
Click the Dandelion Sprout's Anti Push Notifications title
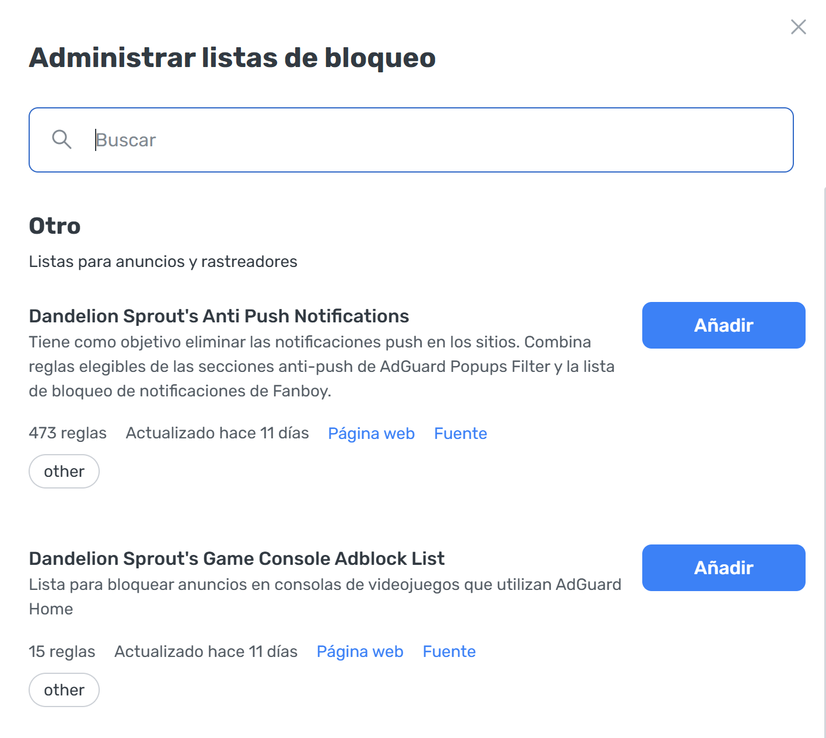(219, 316)
